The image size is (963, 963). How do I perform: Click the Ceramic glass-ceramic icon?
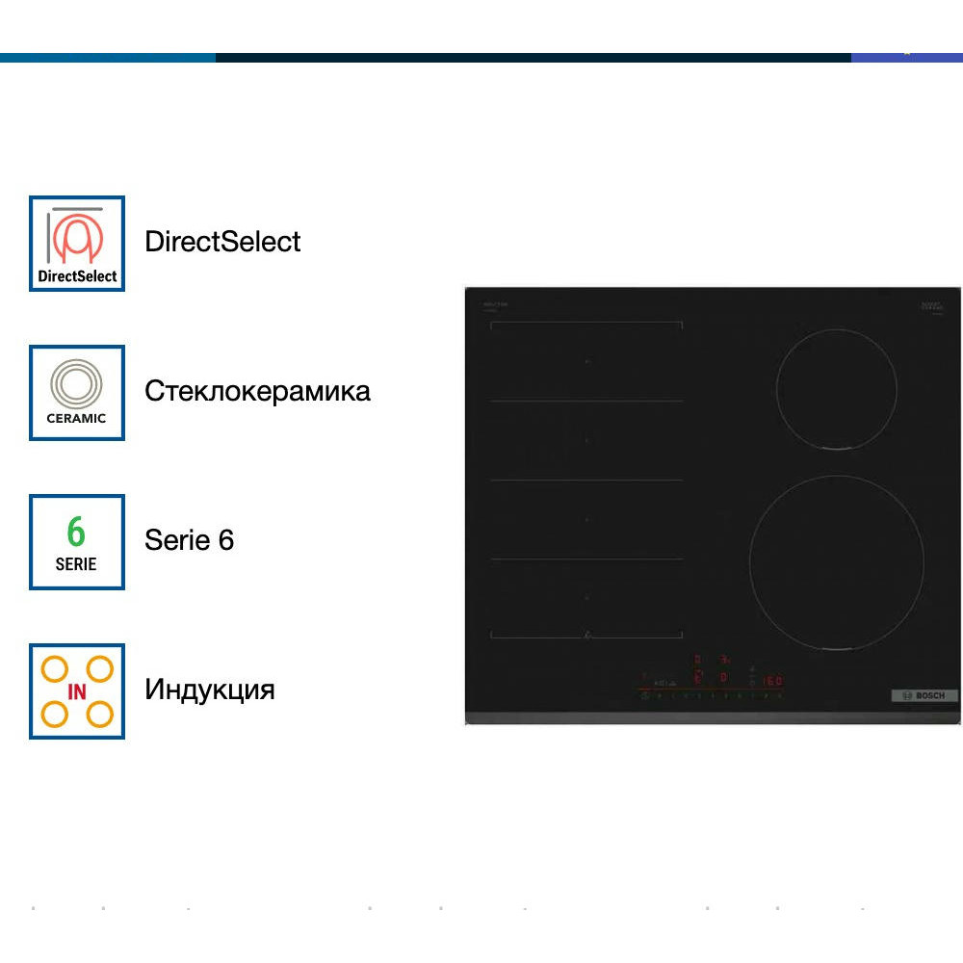point(77,393)
